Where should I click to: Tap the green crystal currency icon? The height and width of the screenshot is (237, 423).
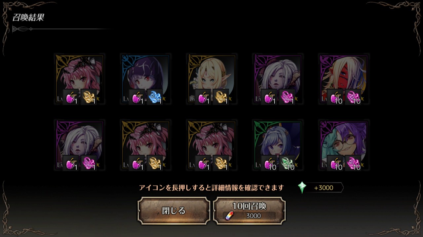[x=302, y=187]
